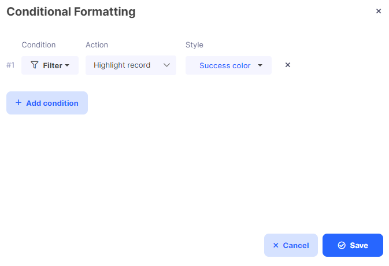
Task: Select the #1 condition row number
Action: pyautogui.click(x=10, y=65)
